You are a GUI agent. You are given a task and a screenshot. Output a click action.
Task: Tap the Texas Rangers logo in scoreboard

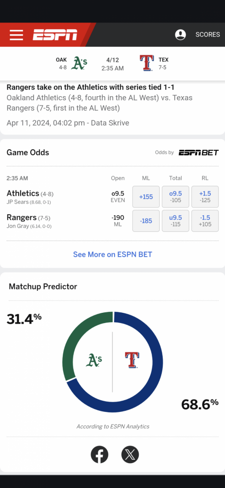click(x=147, y=63)
